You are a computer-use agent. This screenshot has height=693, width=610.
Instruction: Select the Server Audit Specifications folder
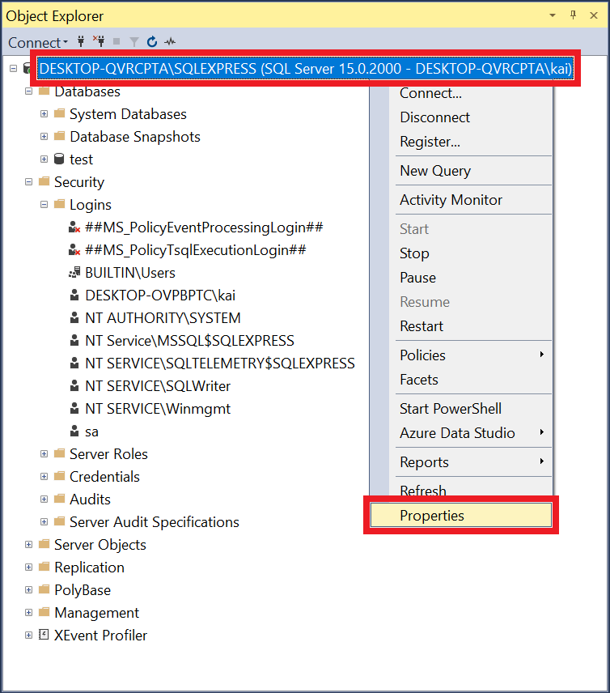[155, 522]
